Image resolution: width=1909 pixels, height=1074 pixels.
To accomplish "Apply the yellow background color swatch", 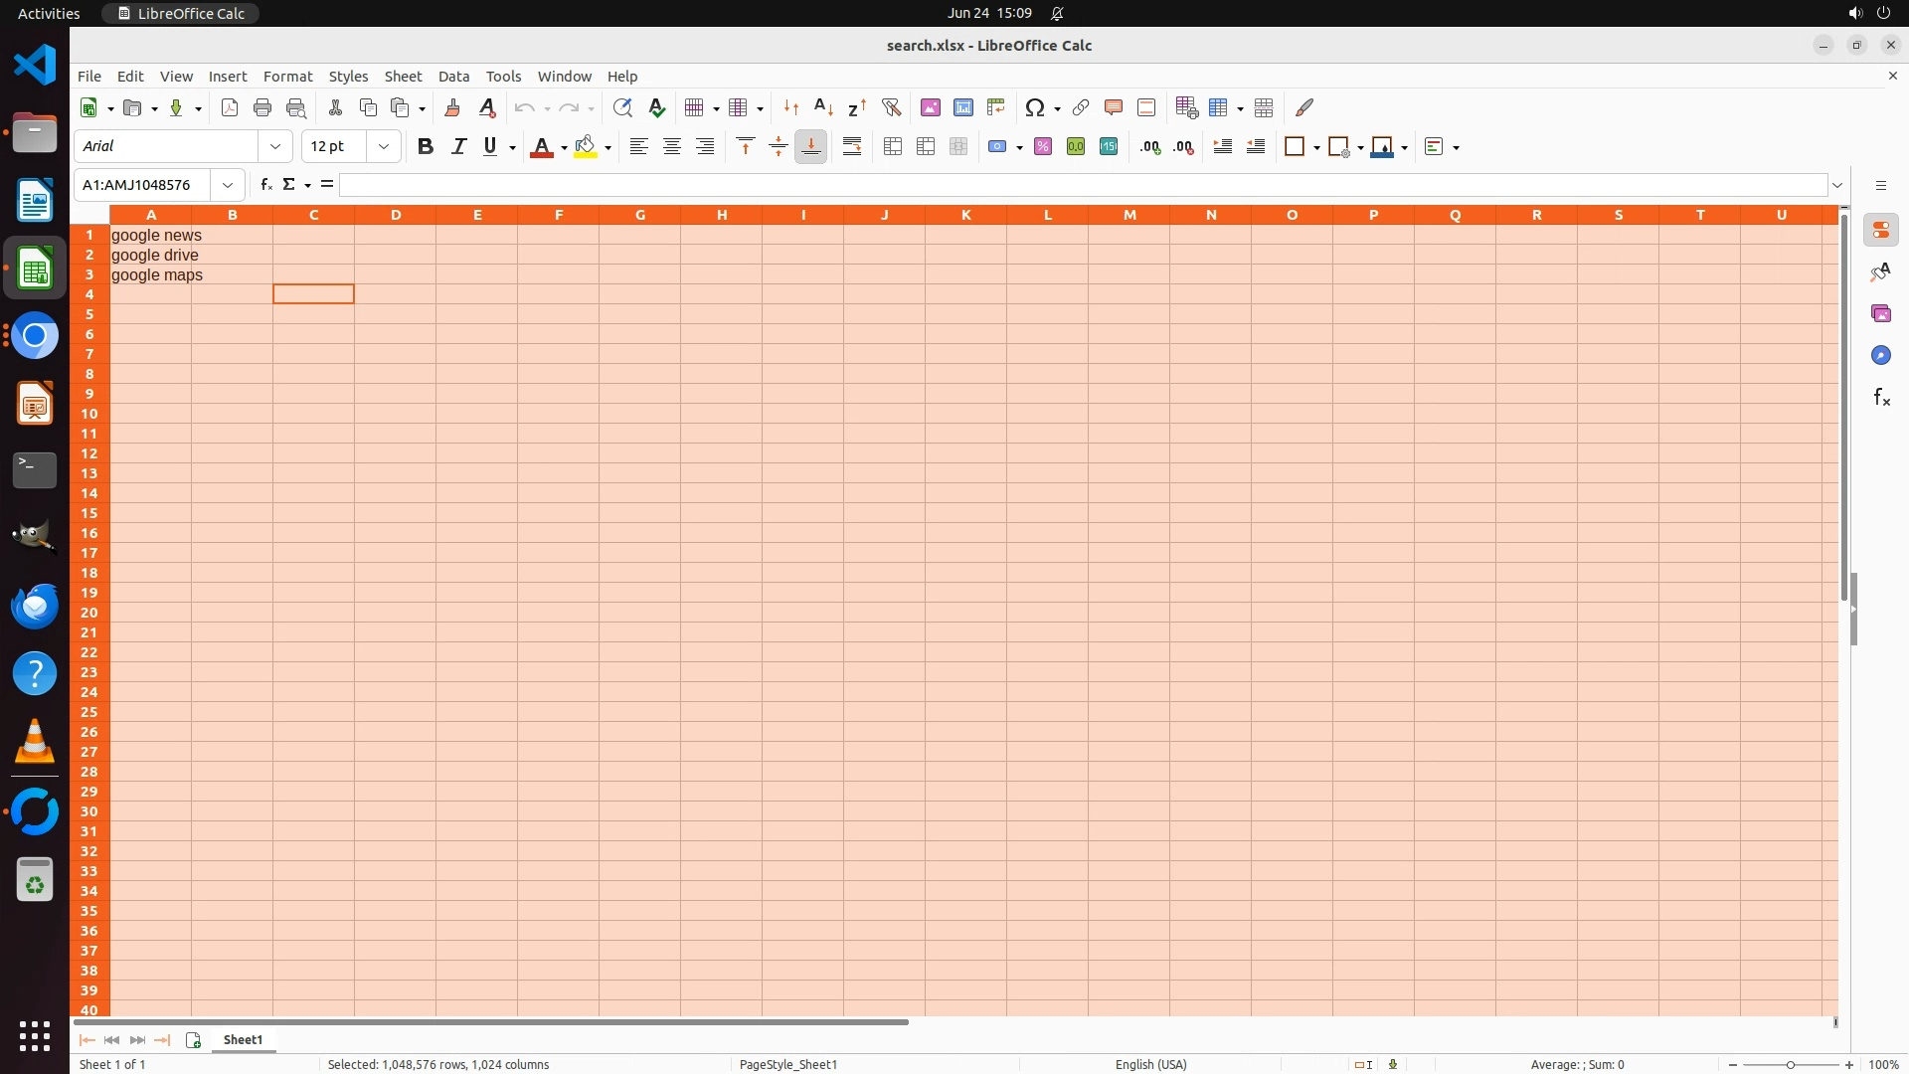I will [x=586, y=147].
